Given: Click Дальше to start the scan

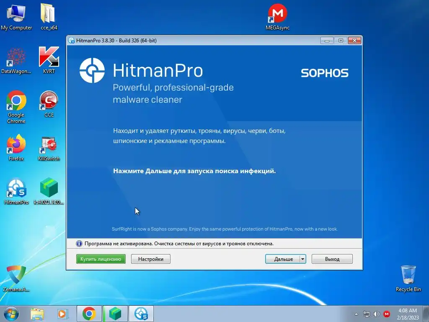Looking at the screenshot, I should point(283,259).
